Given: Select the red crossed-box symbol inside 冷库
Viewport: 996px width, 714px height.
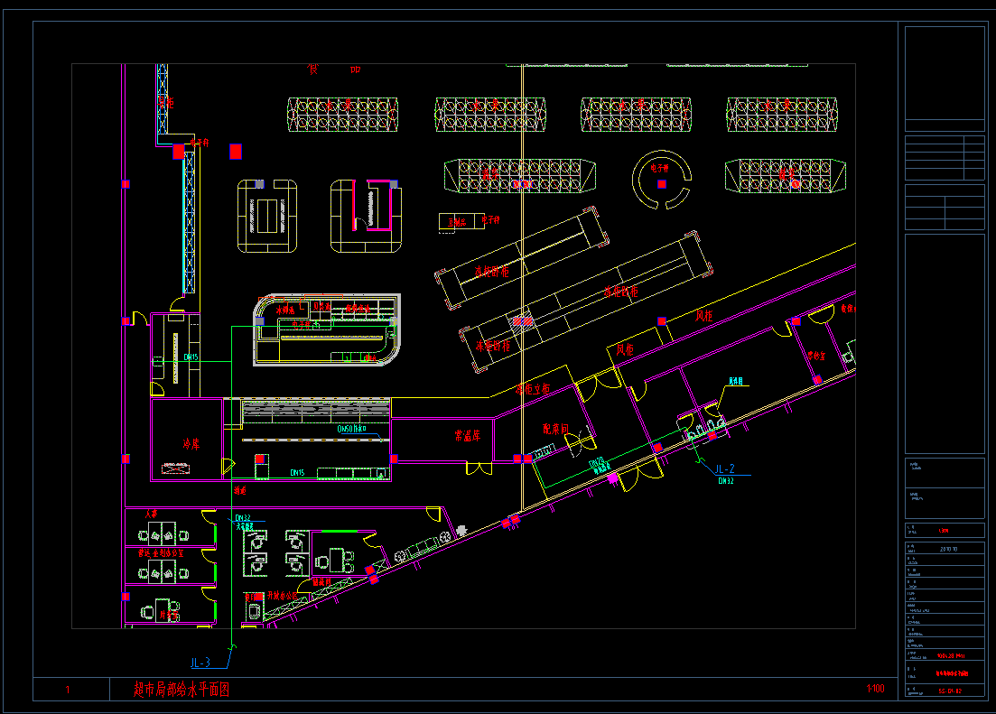Looking at the screenshot, I should 174,468.
